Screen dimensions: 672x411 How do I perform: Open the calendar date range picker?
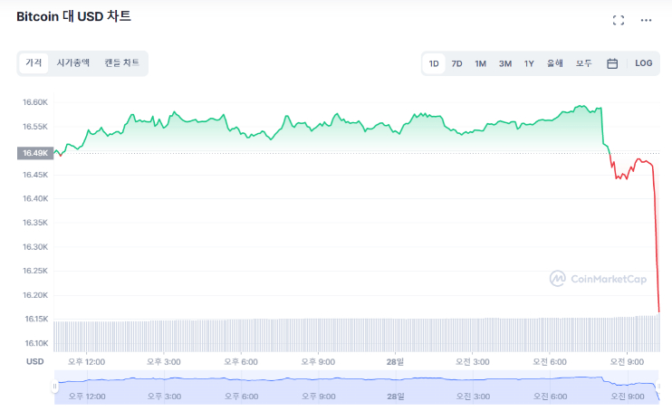[612, 63]
